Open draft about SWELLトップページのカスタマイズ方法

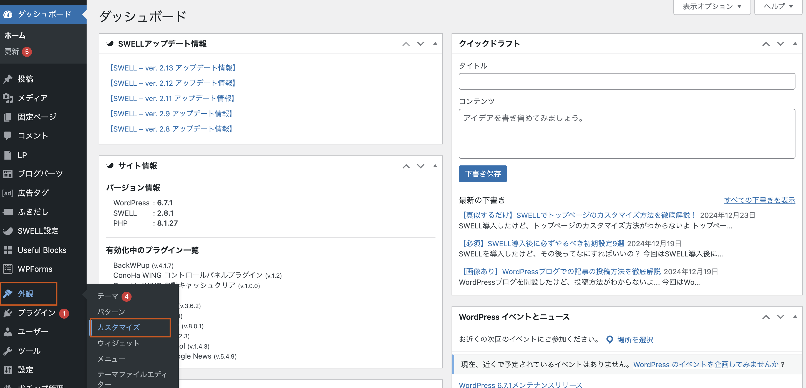(578, 215)
